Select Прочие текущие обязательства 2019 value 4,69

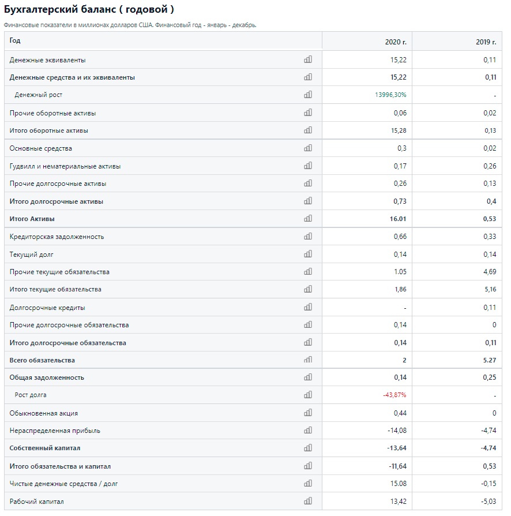[490, 272]
